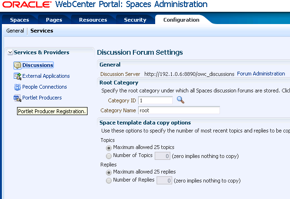Click the Number of Topics value field
This screenshot has width=290, height=199.
point(162,156)
